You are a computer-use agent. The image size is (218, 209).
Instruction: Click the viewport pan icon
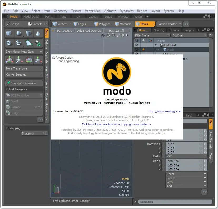pos(103,35)
